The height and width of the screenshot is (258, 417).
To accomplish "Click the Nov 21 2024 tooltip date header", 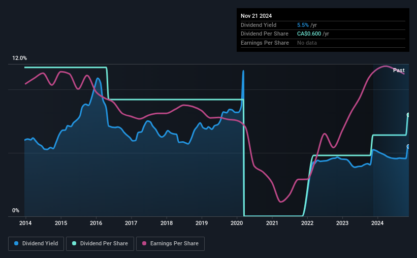I will pyautogui.click(x=256, y=16).
